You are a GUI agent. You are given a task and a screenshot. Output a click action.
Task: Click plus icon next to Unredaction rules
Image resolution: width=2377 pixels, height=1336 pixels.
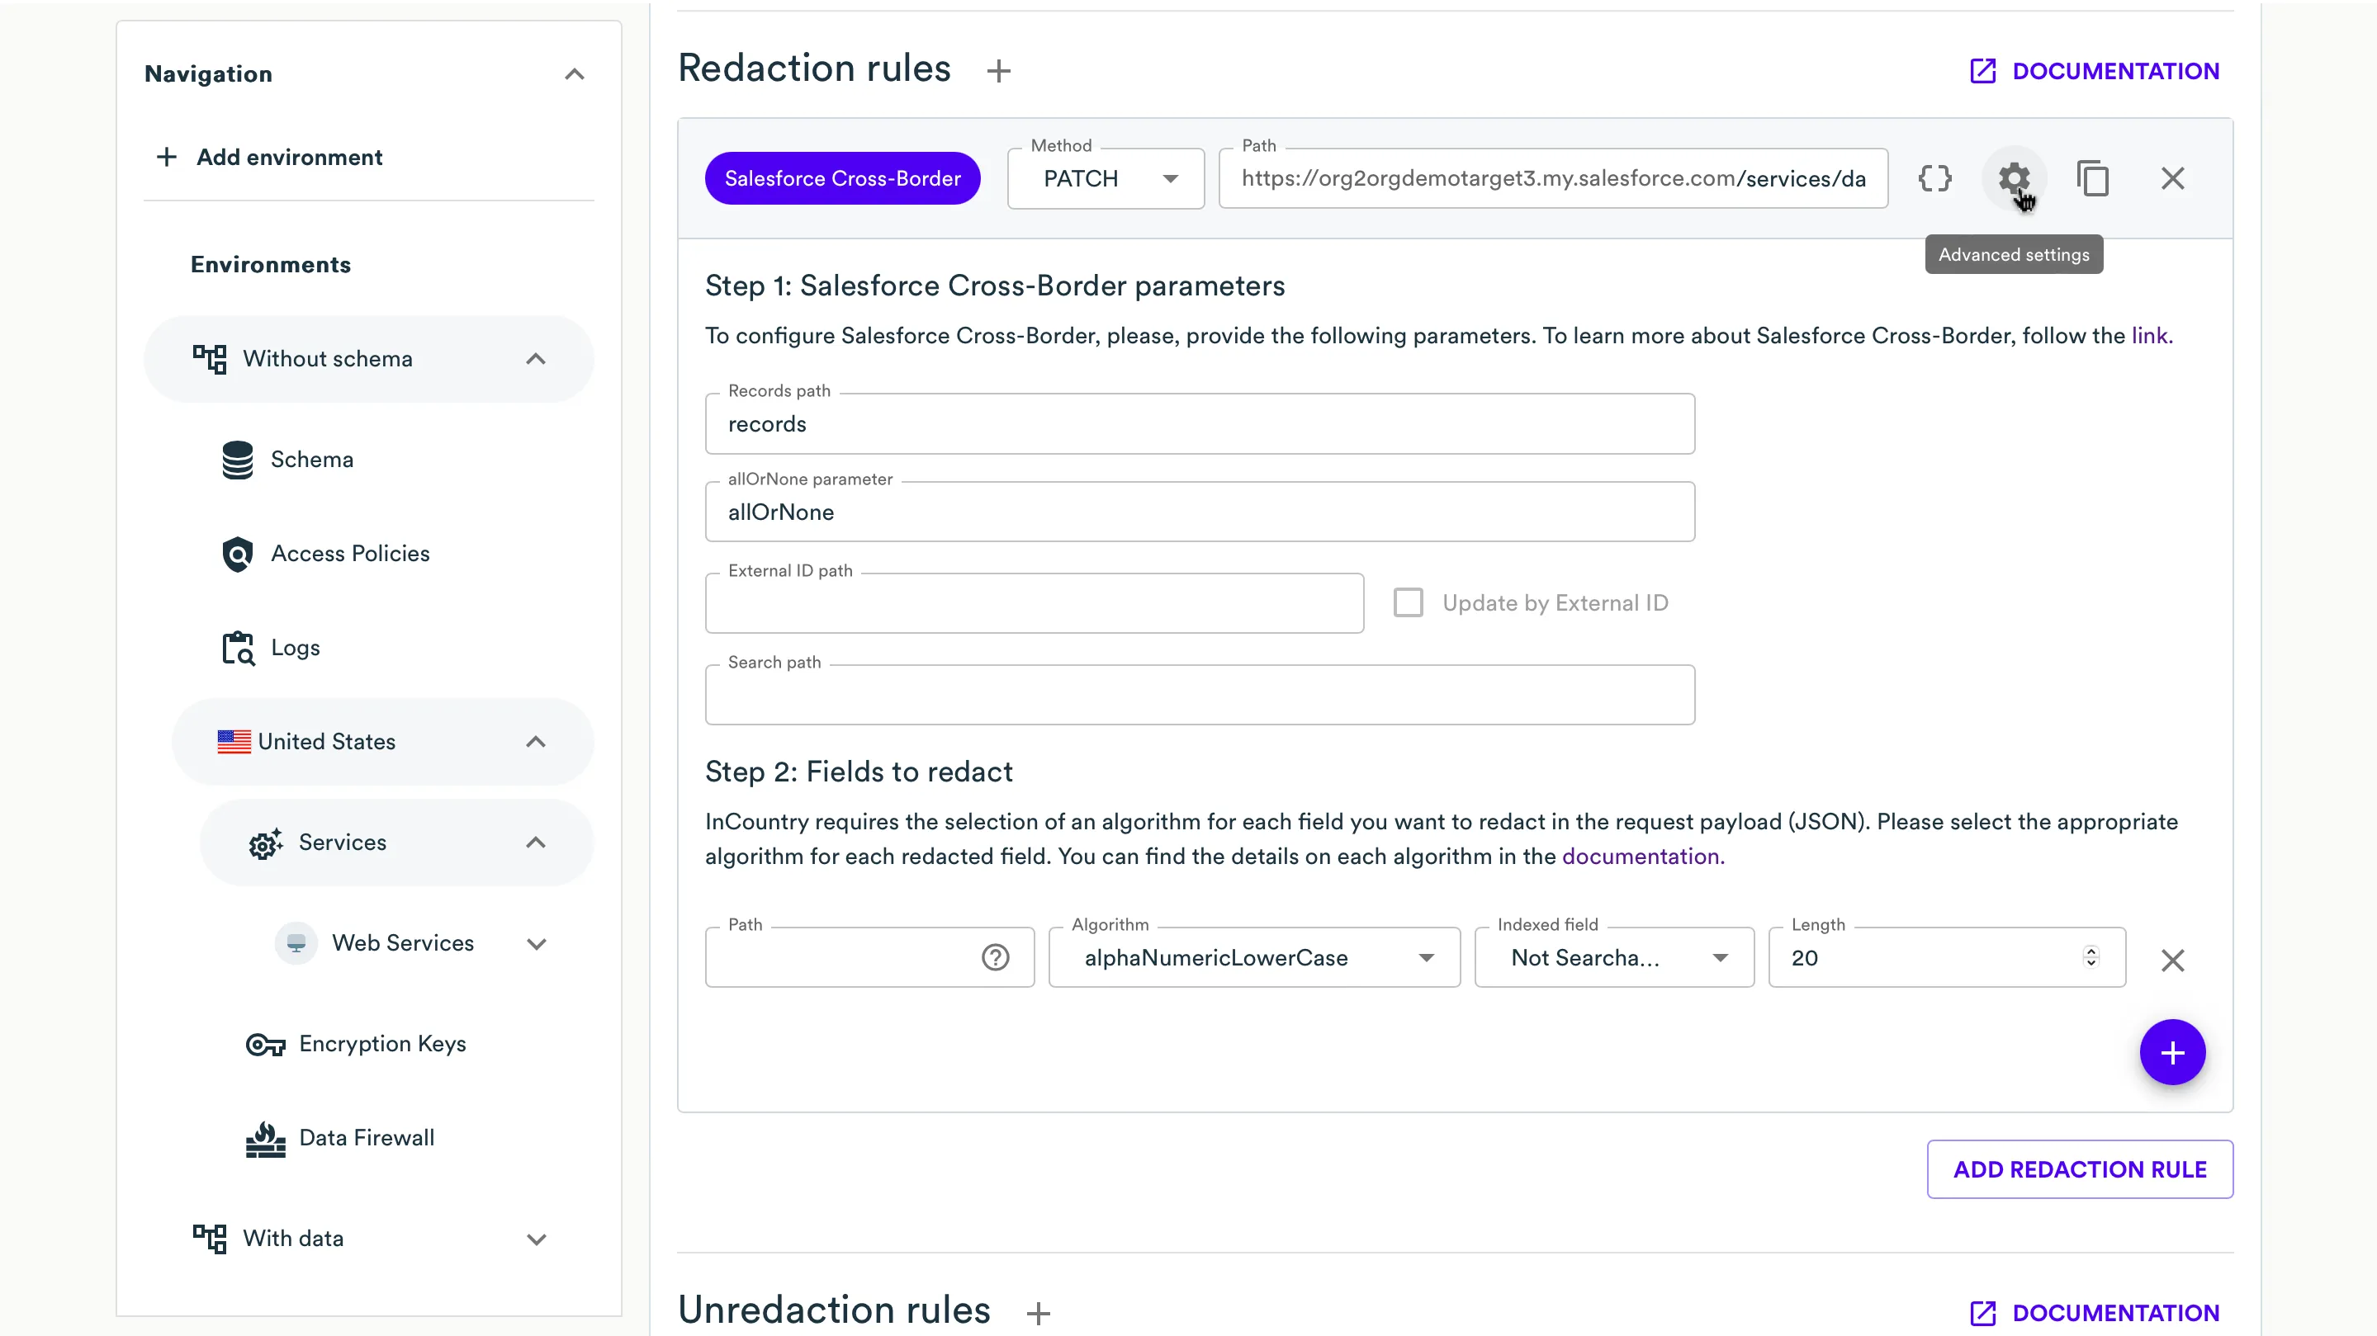1038,1313
